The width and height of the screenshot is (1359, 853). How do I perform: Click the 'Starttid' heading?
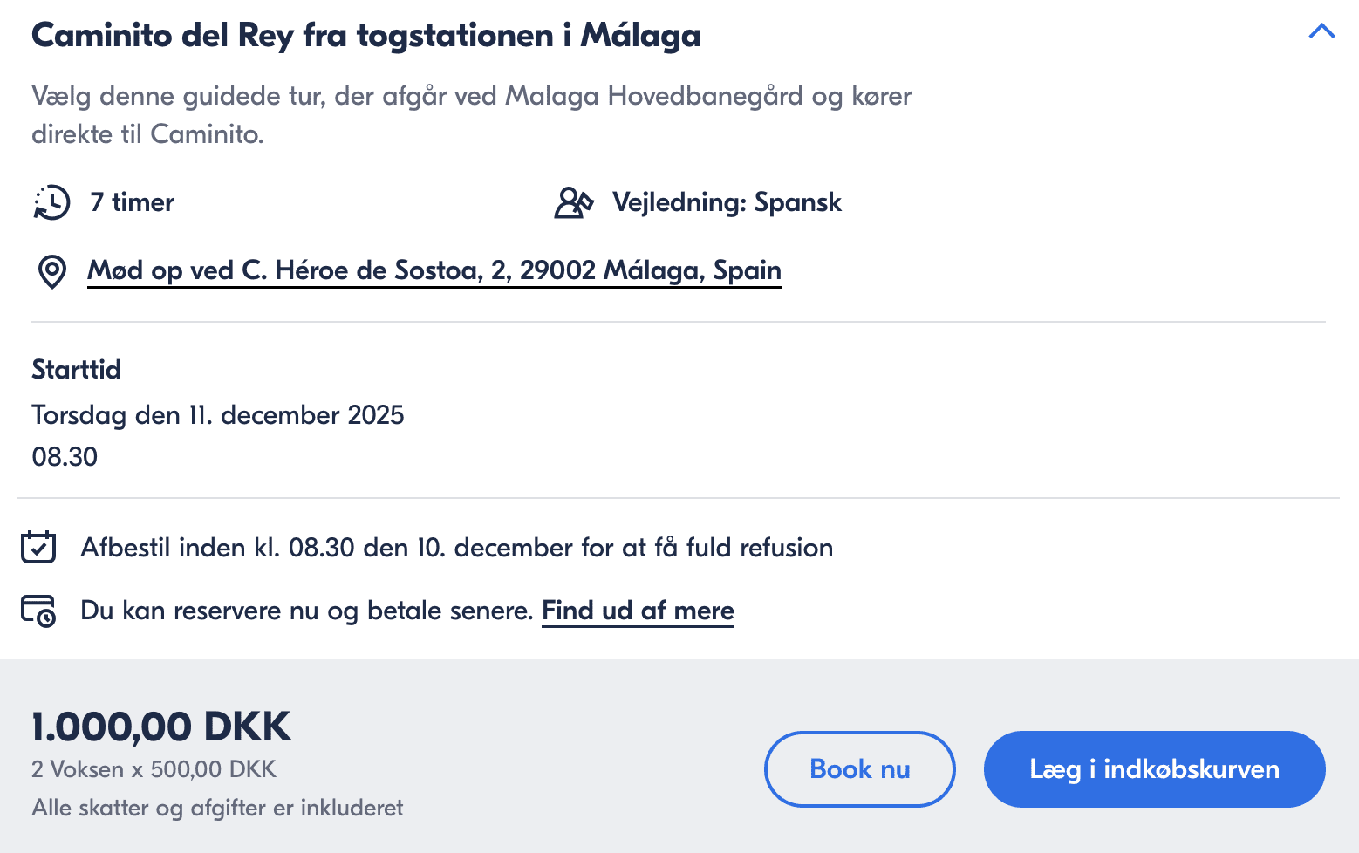click(77, 369)
